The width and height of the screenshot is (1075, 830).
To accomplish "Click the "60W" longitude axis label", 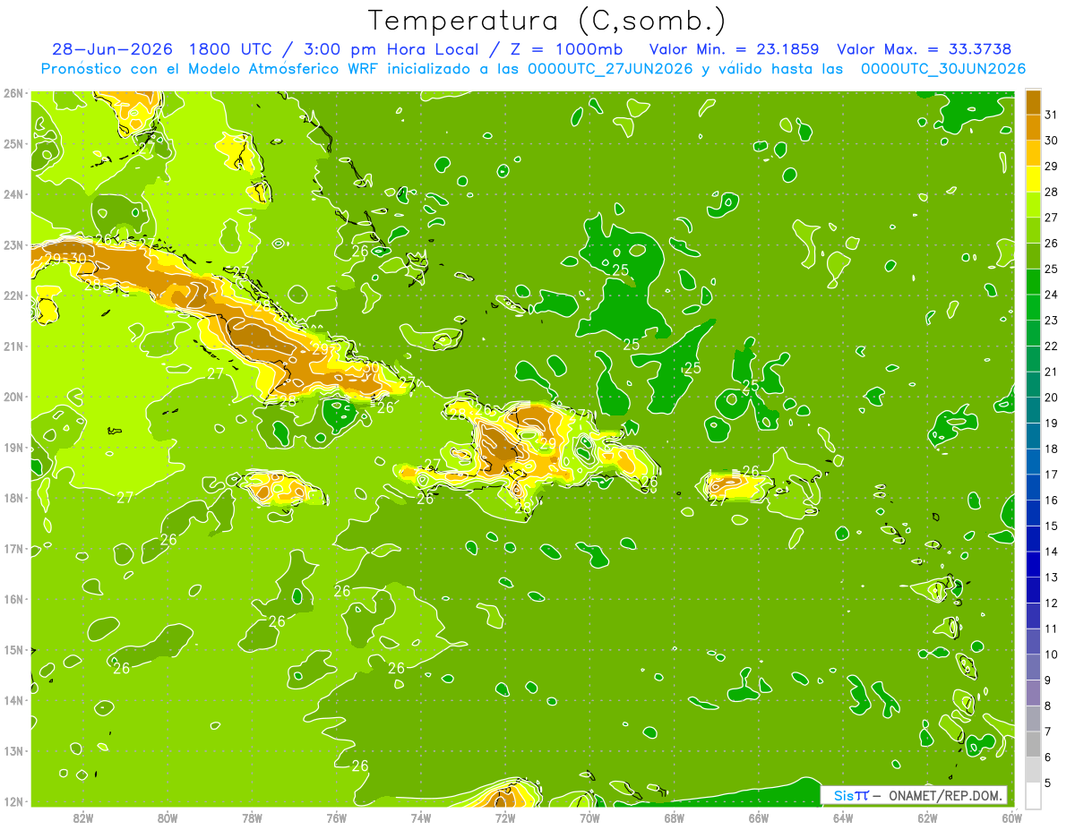I will click(x=1012, y=817).
